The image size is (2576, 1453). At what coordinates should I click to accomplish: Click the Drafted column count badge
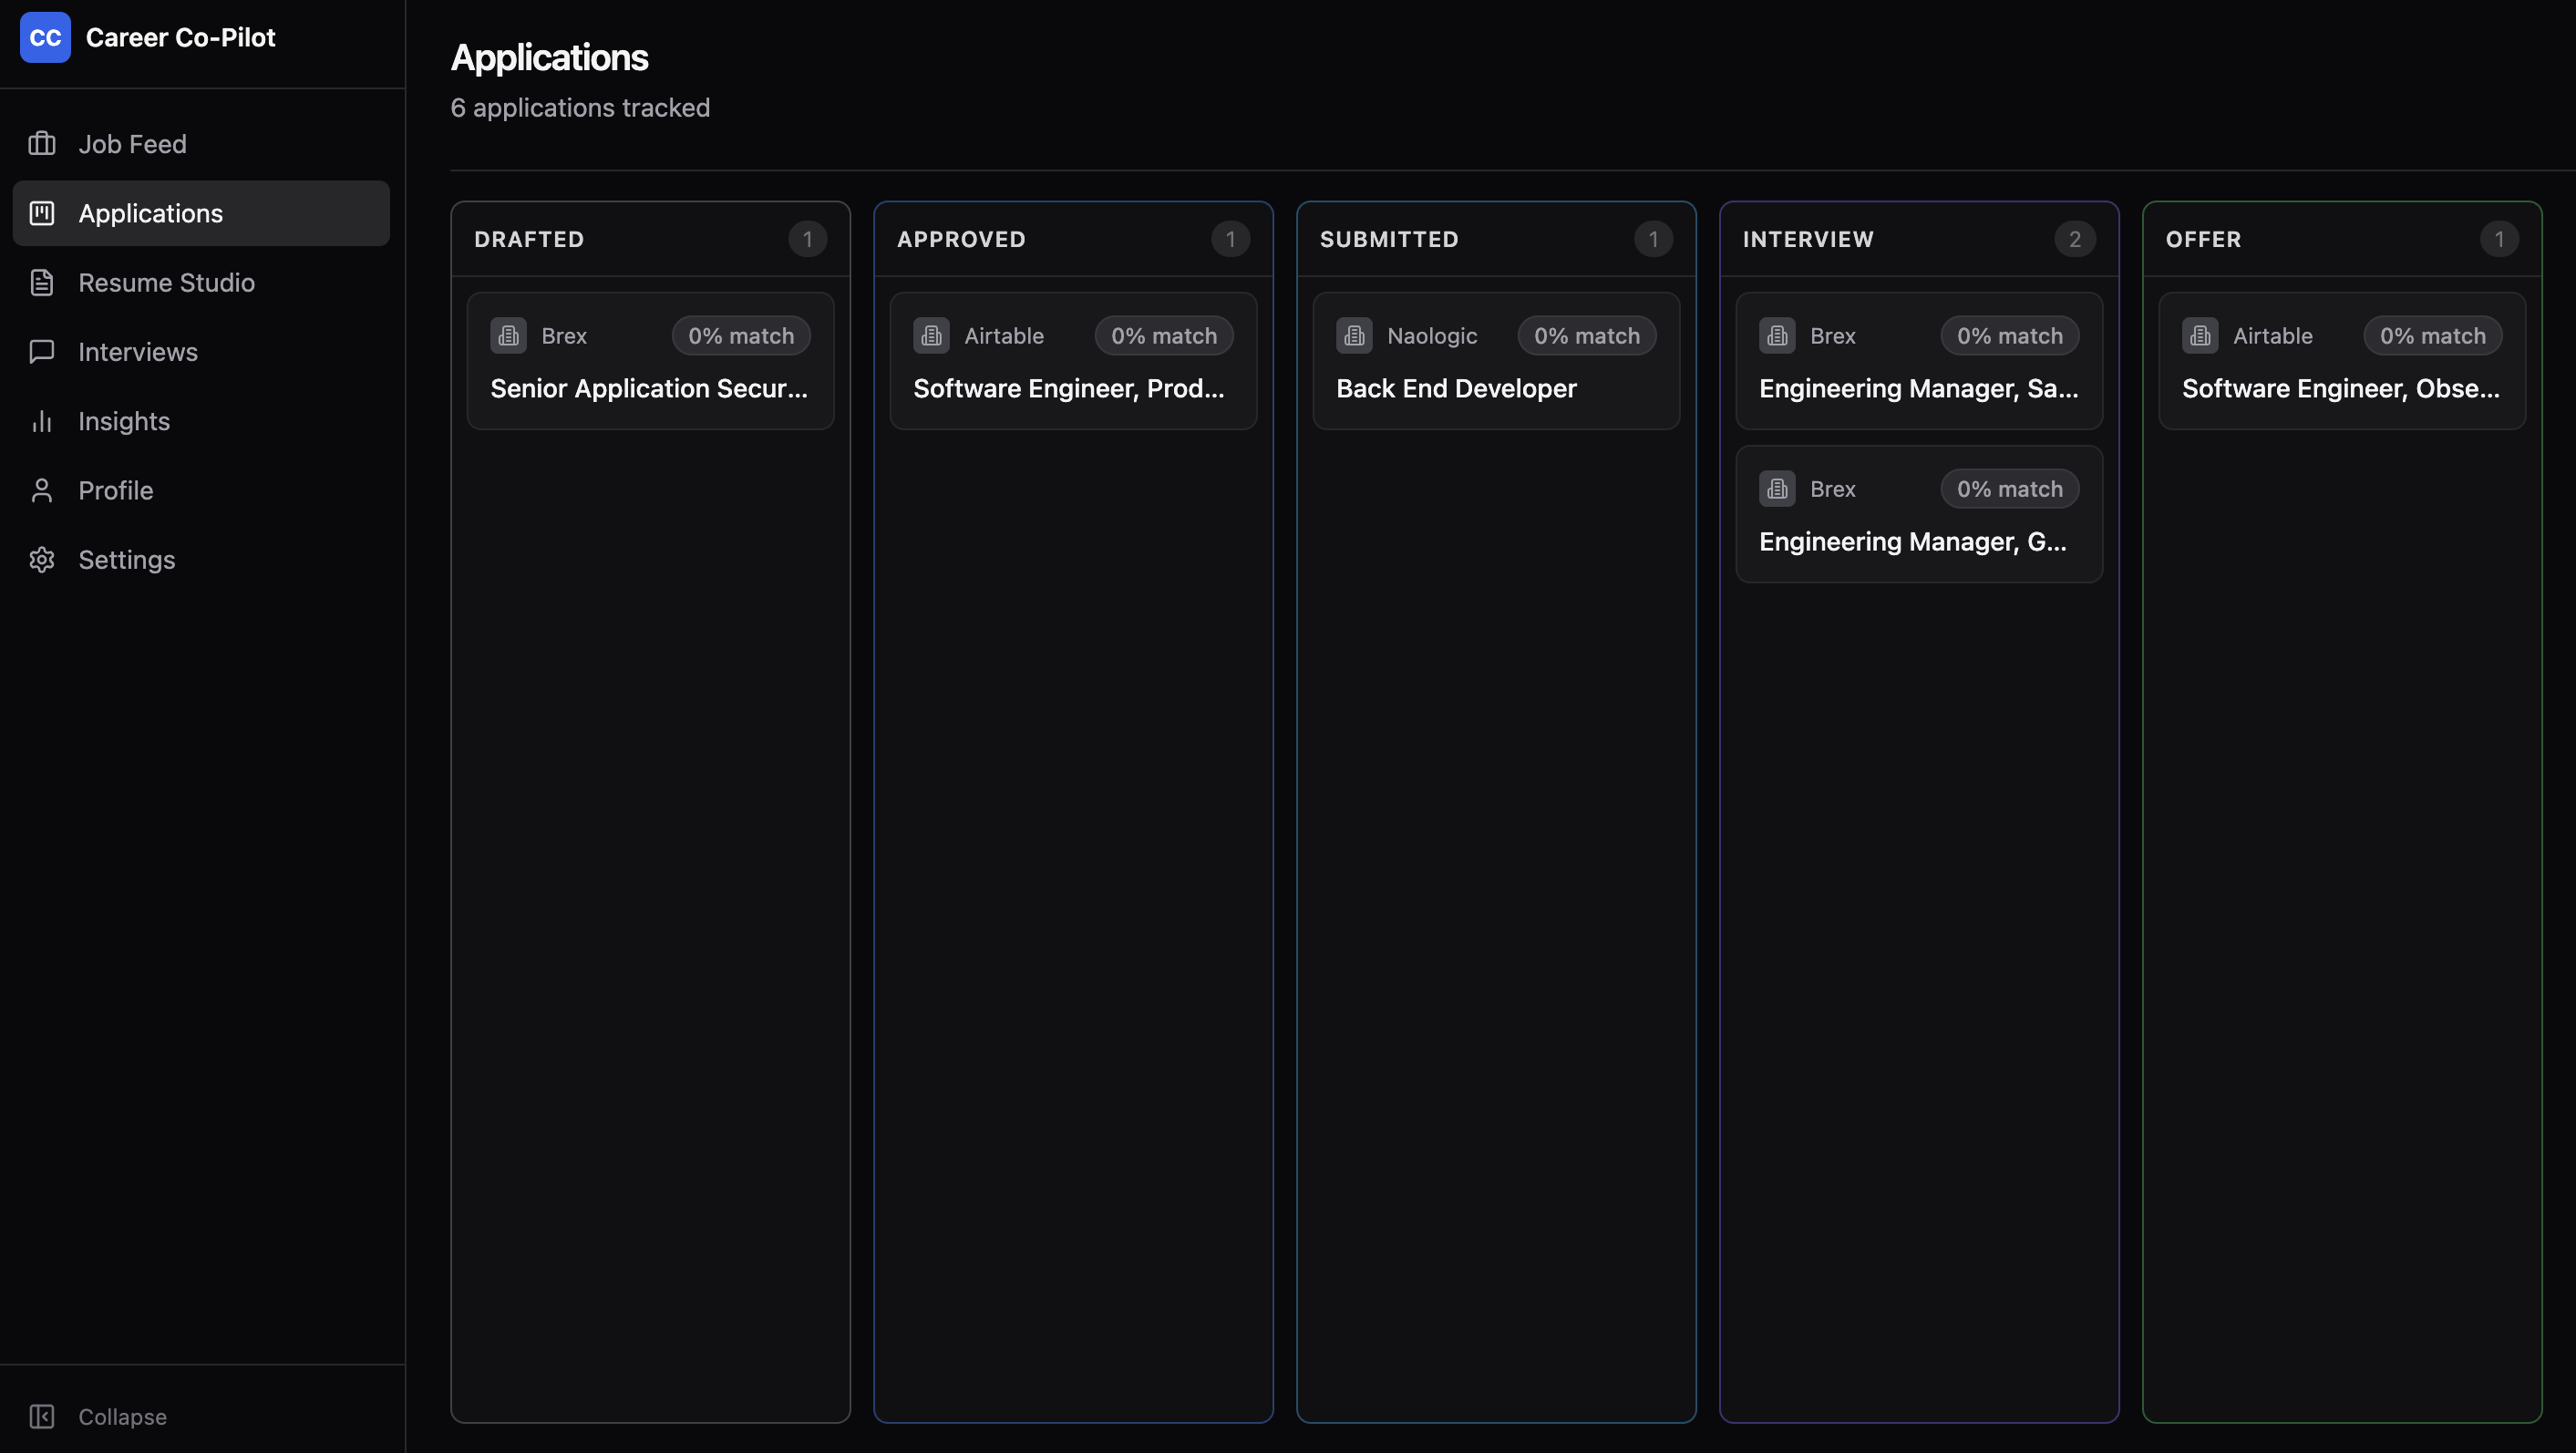point(807,239)
